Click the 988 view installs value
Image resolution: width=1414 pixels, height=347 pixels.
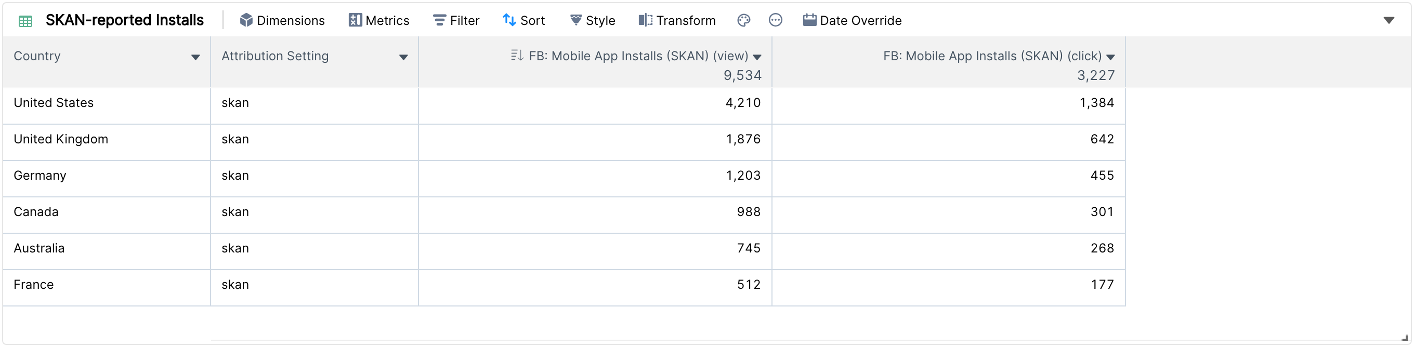coord(749,212)
